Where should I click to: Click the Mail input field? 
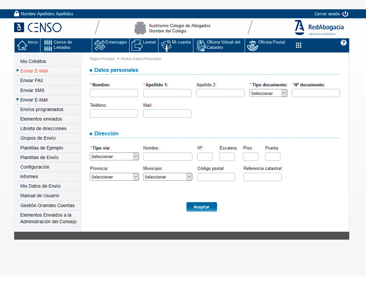167,113
